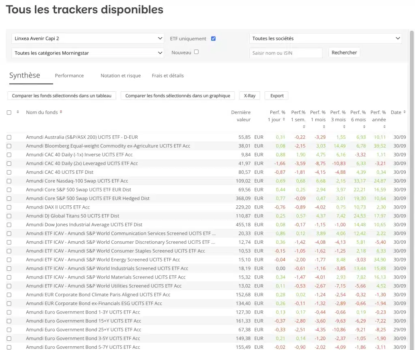
Task: Switch to Frais et détails tab
Action: pos(168,76)
